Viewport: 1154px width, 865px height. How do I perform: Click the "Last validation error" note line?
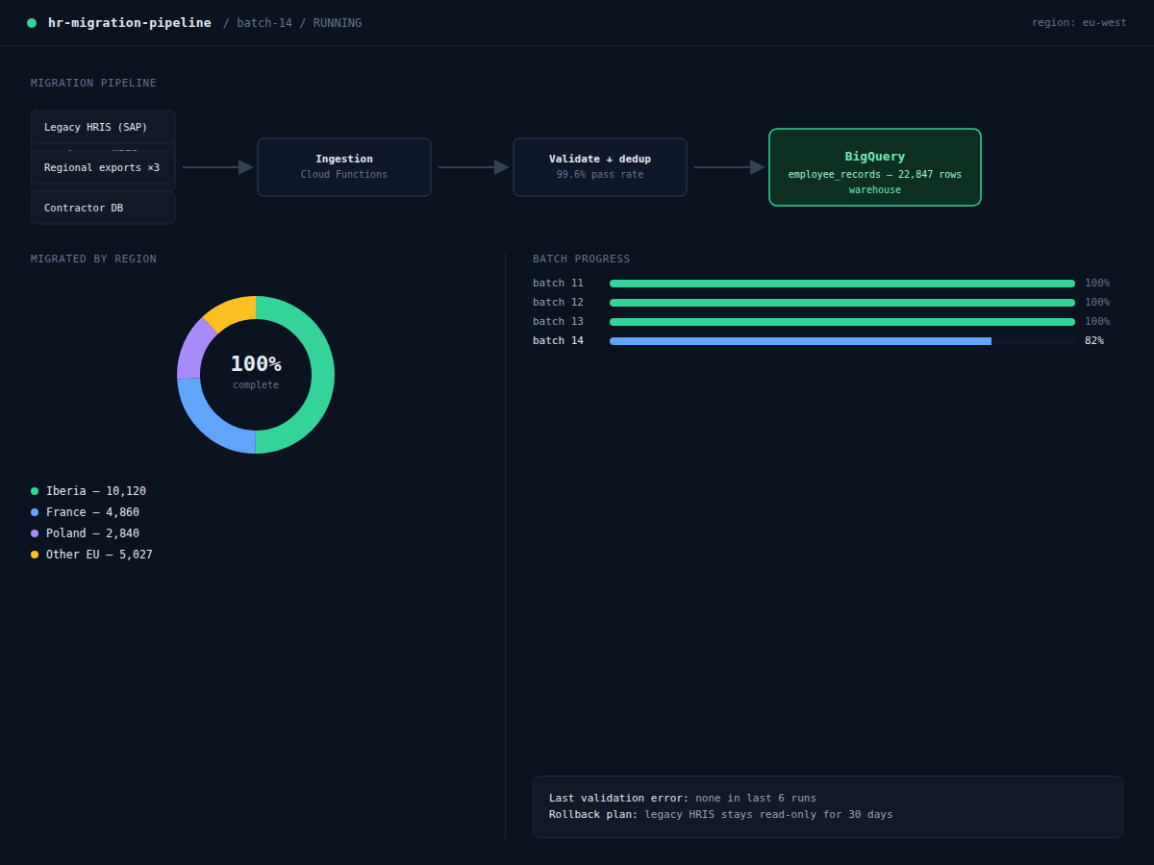point(683,799)
